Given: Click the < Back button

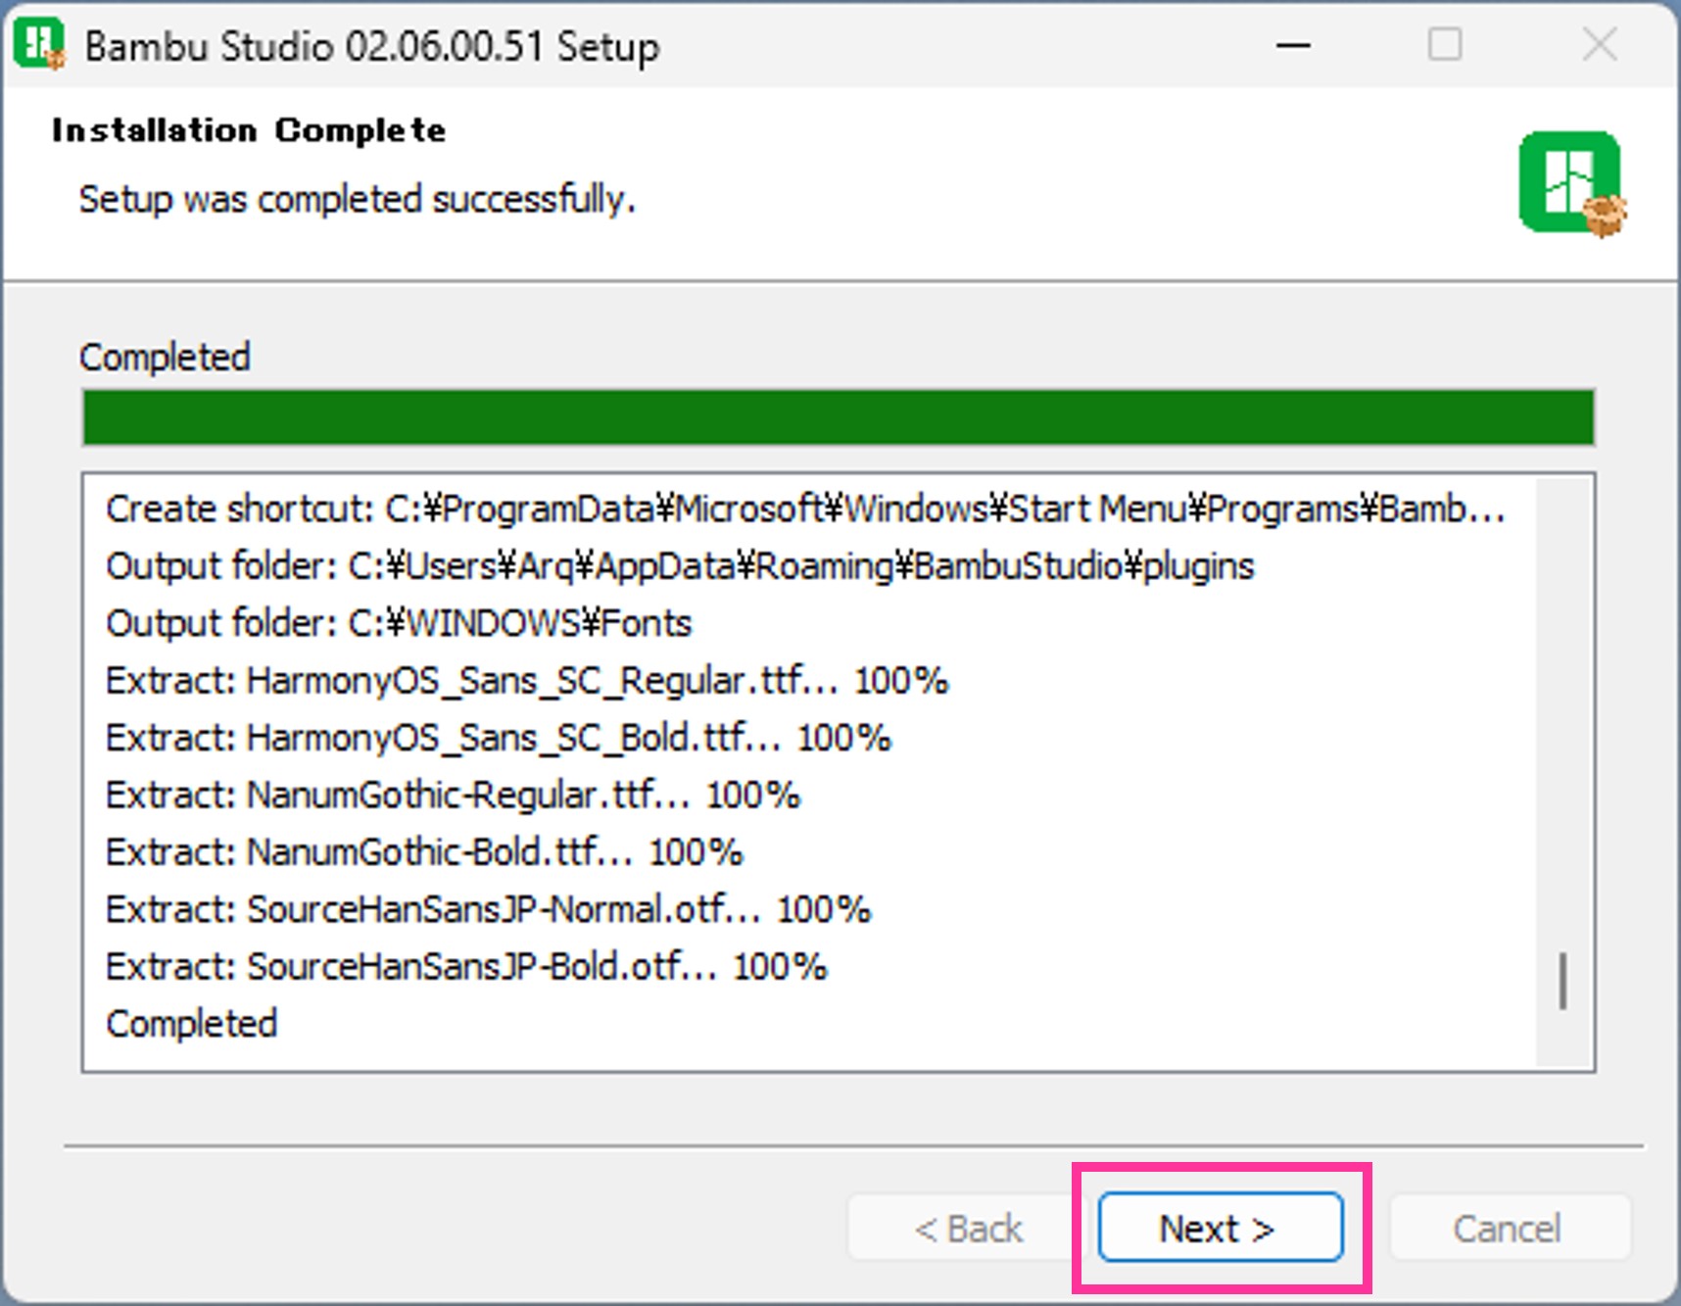Looking at the screenshot, I should [968, 1228].
